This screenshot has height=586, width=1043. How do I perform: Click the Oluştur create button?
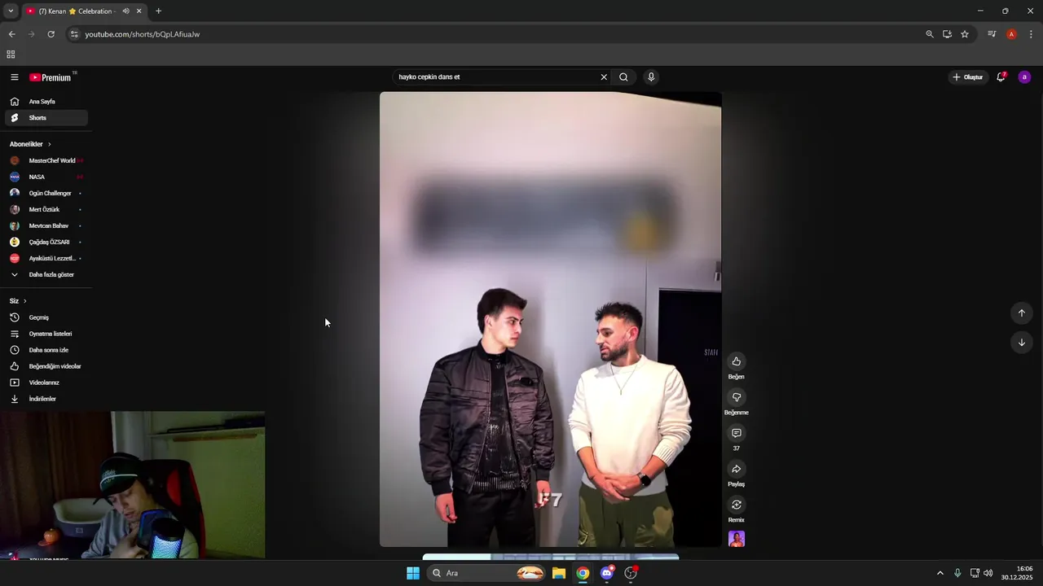point(967,77)
